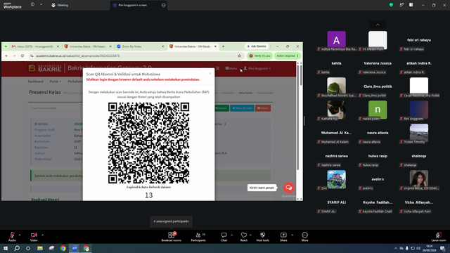Click the Ask Gemini button

click(x=257, y=46)
